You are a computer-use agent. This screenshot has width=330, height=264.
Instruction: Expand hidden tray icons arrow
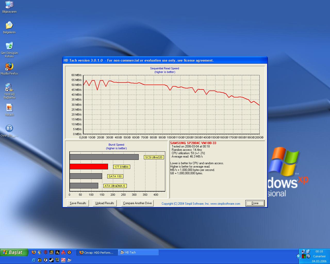coord(299,256)
